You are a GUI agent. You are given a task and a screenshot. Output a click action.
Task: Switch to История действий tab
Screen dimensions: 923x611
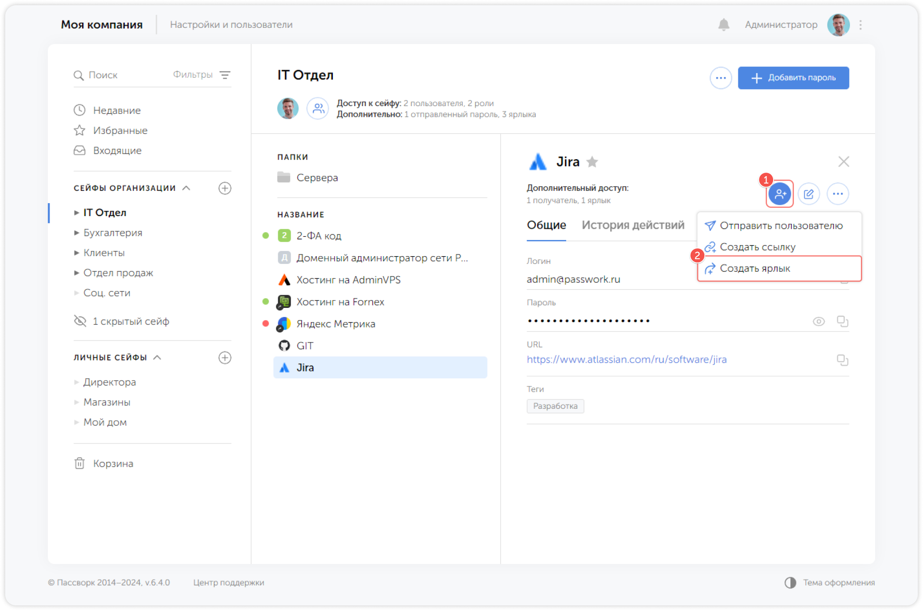[633, 225]
